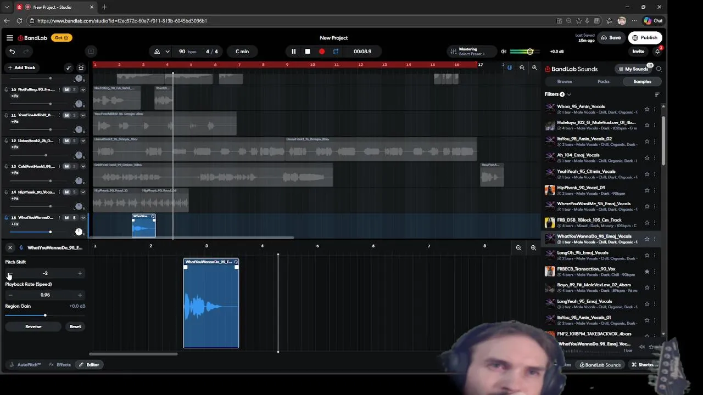703x395 pixels.
Task: Open the automation curve tool
Action: click(68, 67)
